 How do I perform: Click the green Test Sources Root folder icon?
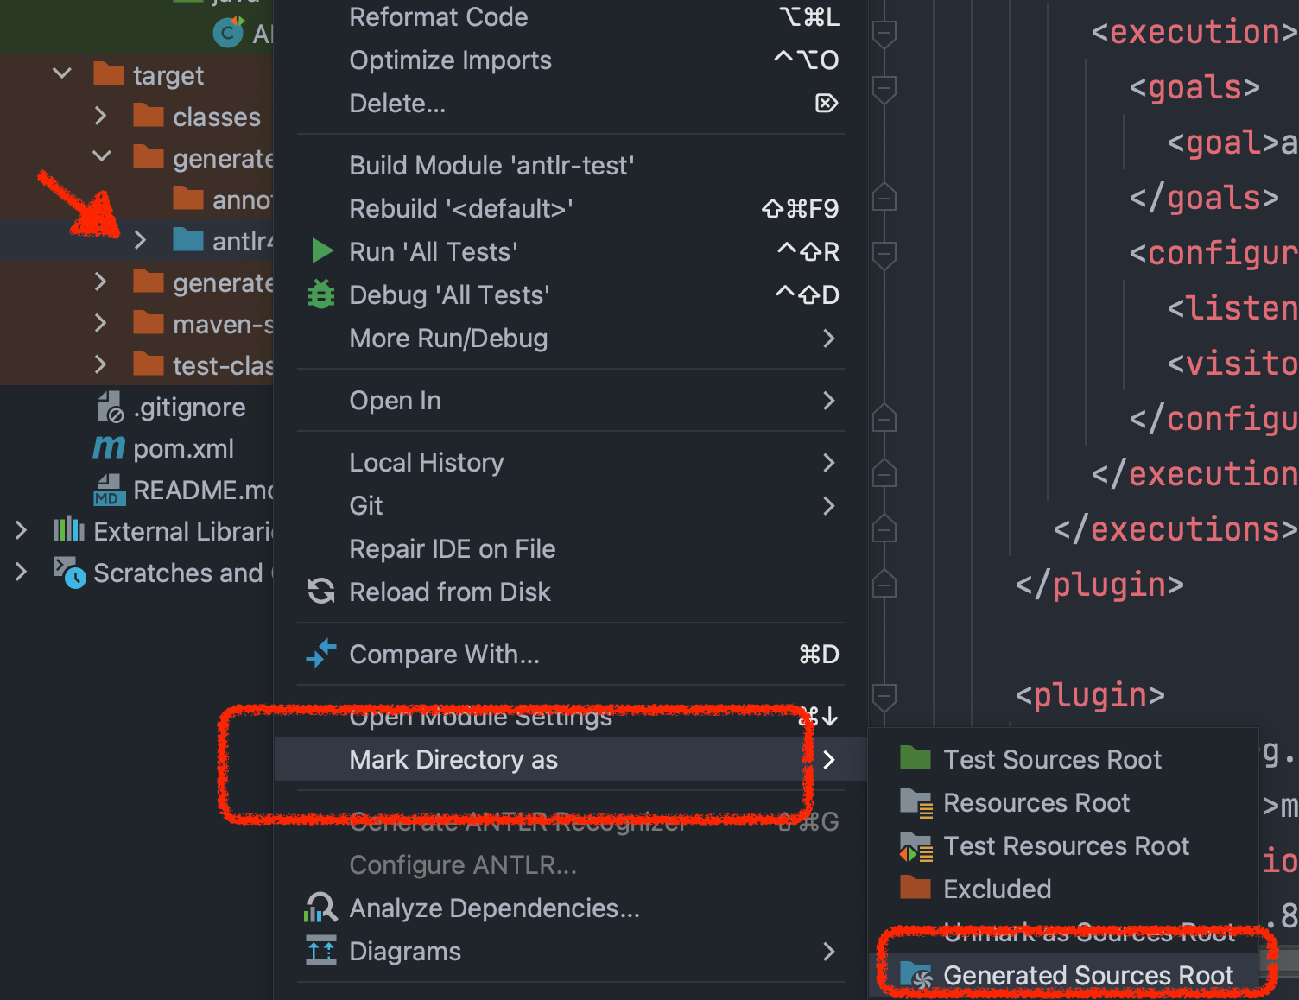[915, 758]
